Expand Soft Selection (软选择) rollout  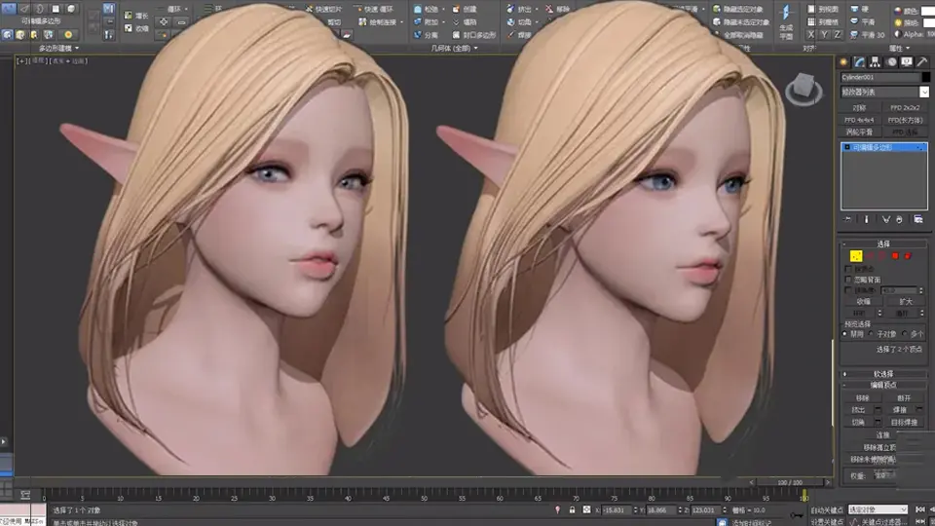[x=883, y=374]
